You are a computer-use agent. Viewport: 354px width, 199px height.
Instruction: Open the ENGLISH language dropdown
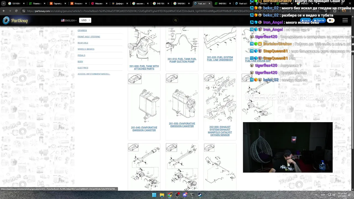(69, 20)
